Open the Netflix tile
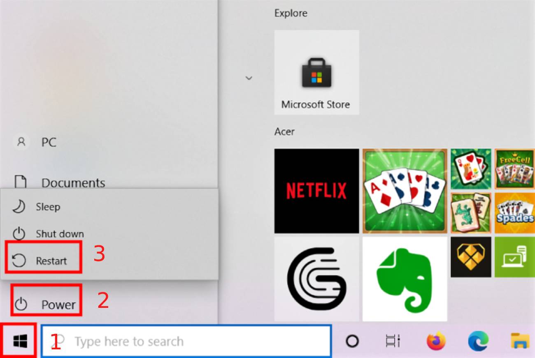Image resolution: width=535 pixels, height=358 pixels. pyautogui.click(x=316, y=191)
